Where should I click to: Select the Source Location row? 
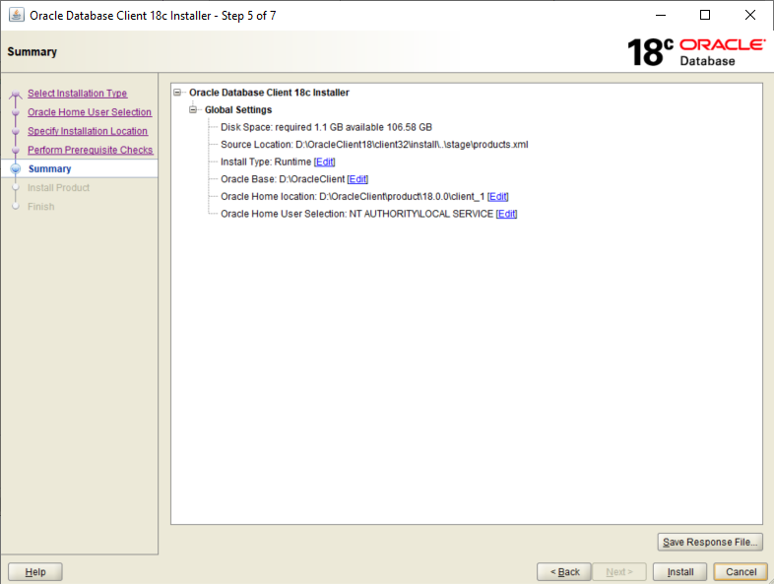tap(374, 145)
